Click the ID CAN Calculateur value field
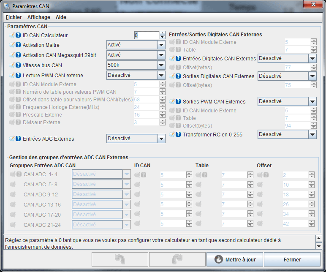Viewport: 326px width, 272px height. click(x=146, y=35)
